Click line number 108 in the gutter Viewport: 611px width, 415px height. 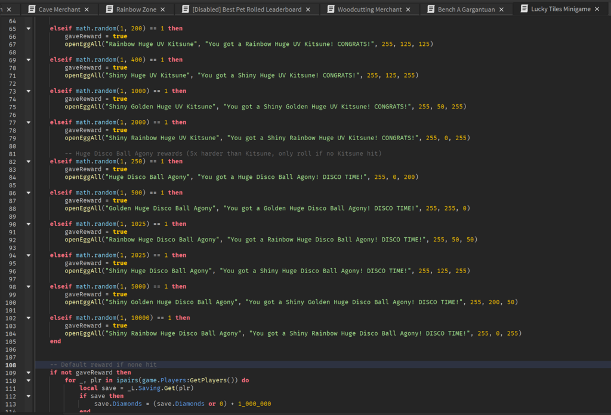(x=12, y=365)
